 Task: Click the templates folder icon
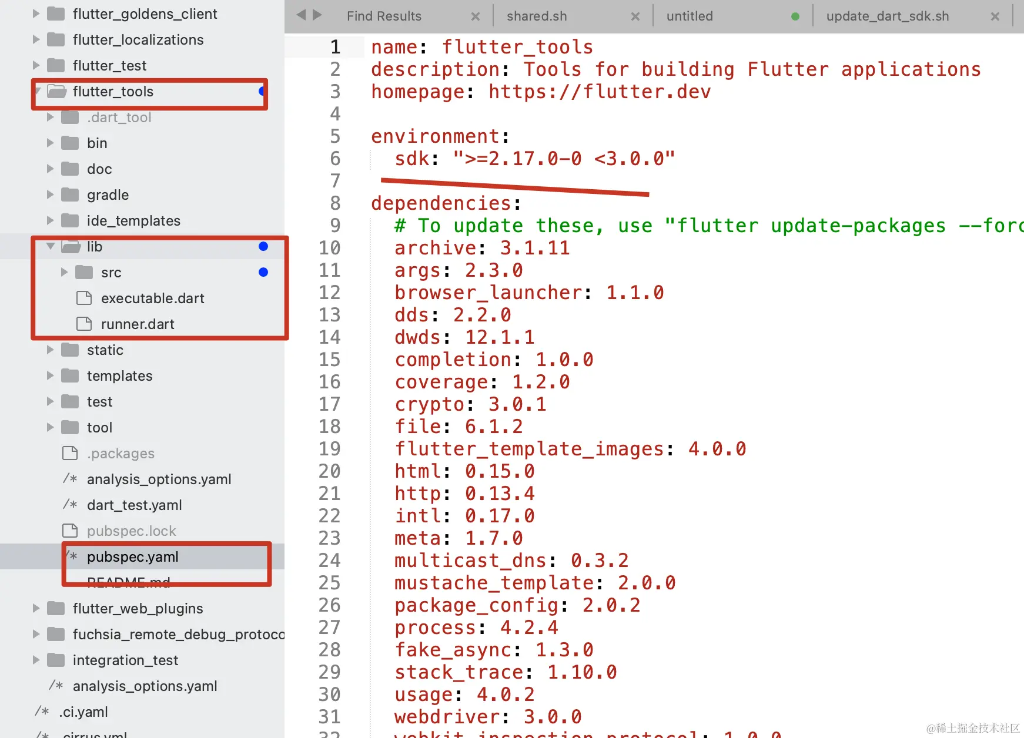[70, 375]
